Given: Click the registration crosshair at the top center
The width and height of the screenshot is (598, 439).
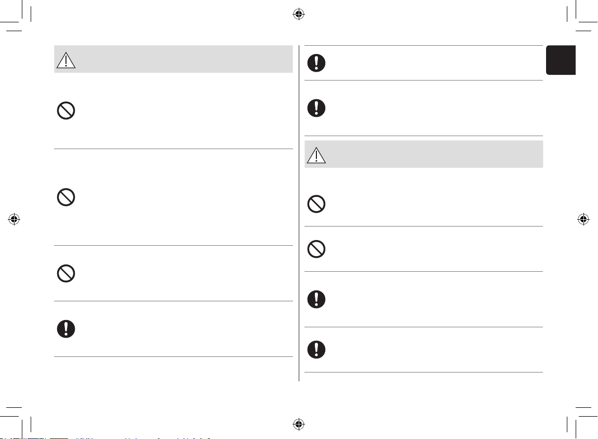Looking at the screenshot, I should point(299,15).
